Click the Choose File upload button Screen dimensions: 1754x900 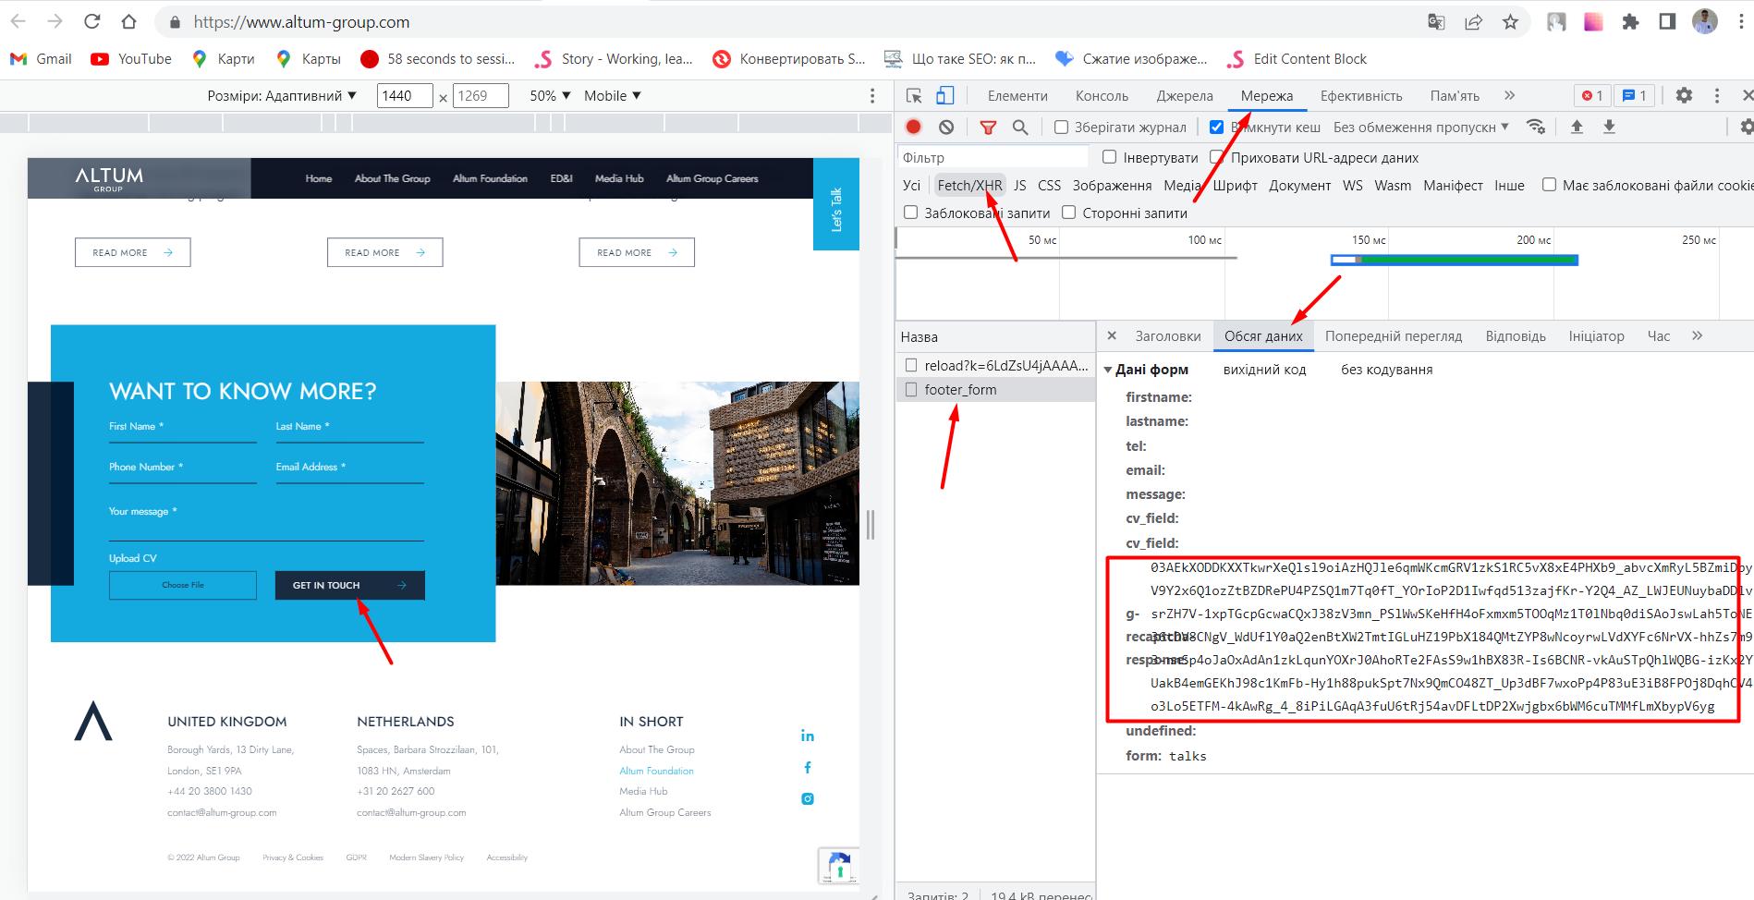pos(182,585)
